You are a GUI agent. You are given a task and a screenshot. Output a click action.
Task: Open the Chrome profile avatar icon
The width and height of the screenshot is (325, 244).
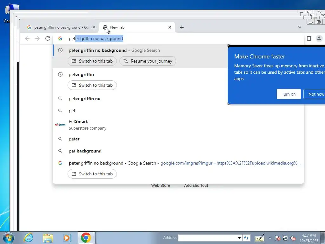tap(319, 38)
